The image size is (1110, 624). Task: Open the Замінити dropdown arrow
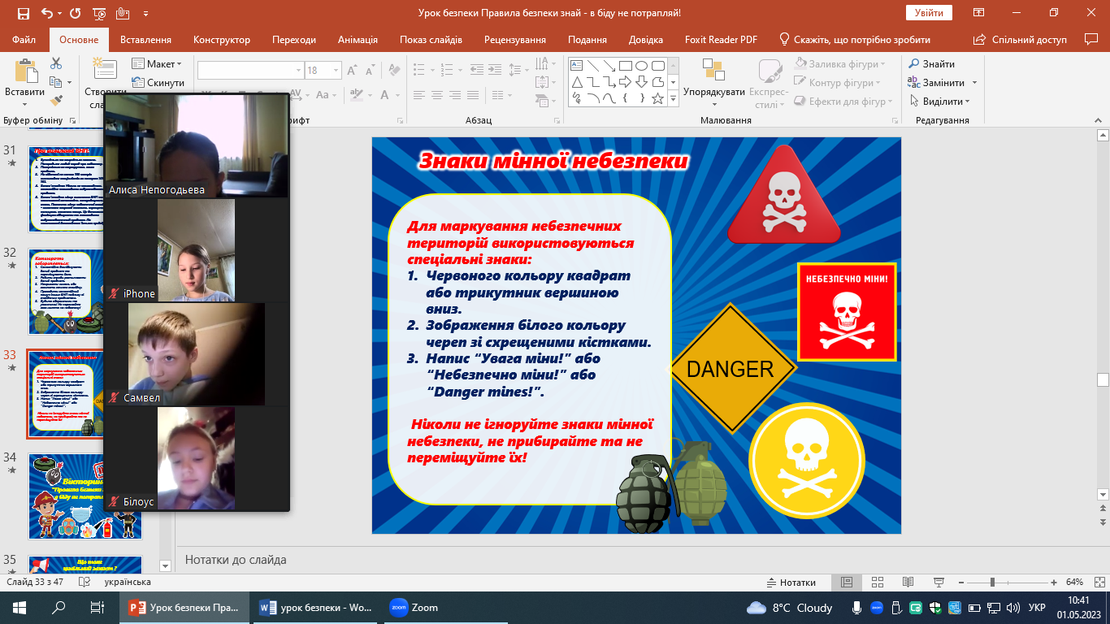(974, 83)
